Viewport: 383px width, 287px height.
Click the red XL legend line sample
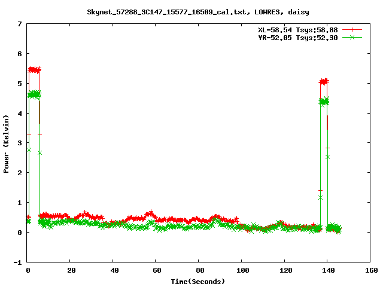[x=352, y=30]
